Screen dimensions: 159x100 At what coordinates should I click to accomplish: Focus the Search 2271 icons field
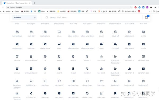pos(93,17)
